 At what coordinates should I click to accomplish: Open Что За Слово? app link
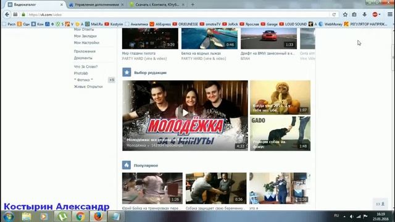pyautogui.click(x=86, y=67)
